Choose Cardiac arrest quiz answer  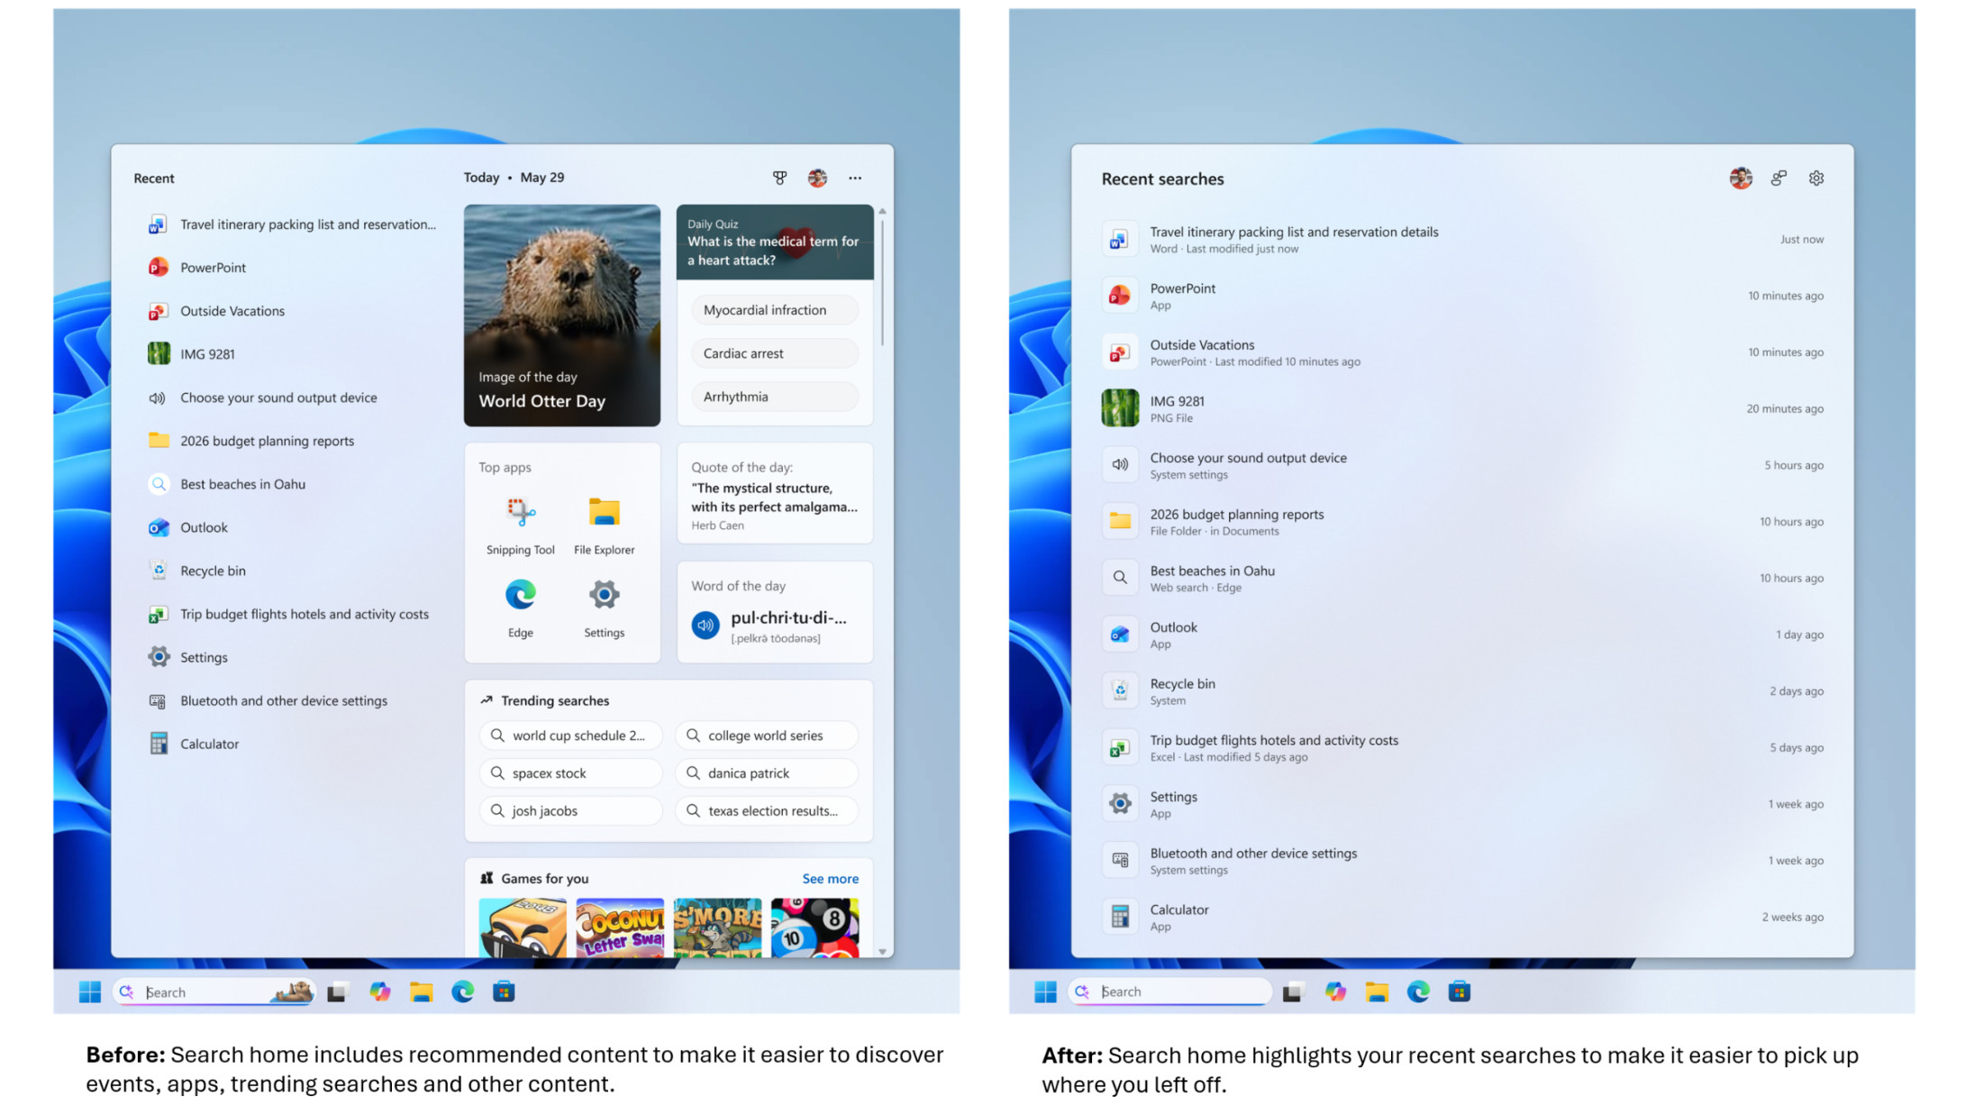click(775, 353)
